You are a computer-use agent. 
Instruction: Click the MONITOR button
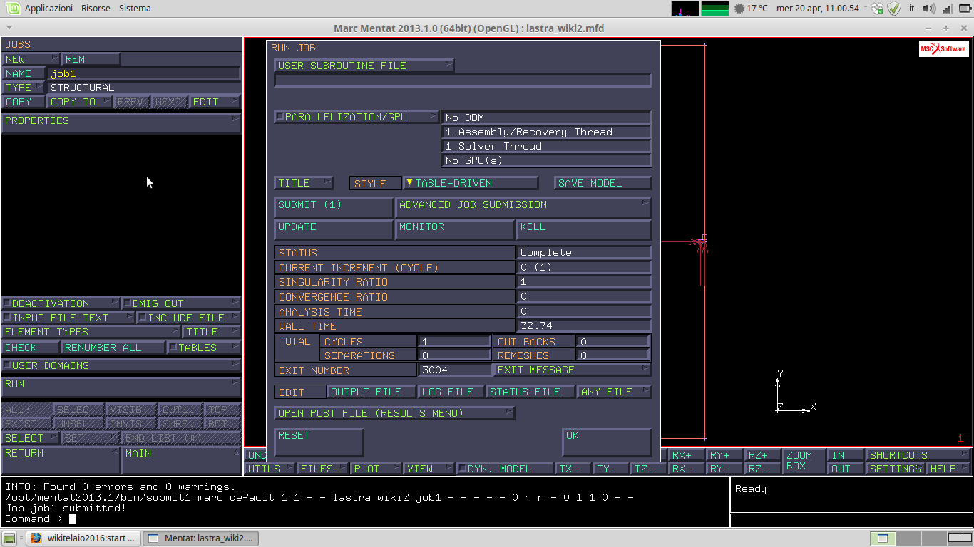[x=455, y=229]
